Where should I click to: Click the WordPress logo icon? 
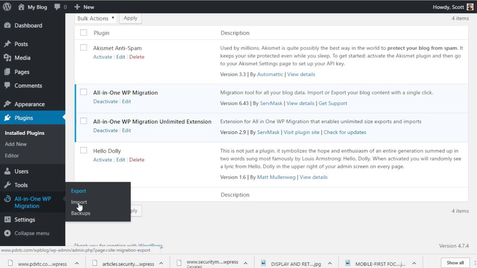coord(7,7)
